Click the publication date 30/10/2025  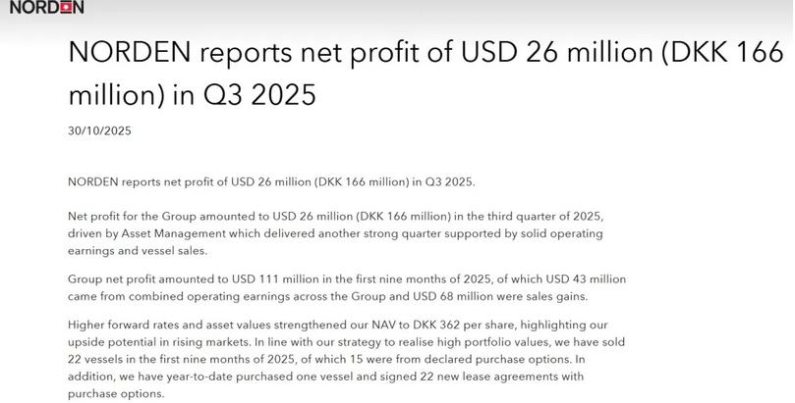[99, 130]
